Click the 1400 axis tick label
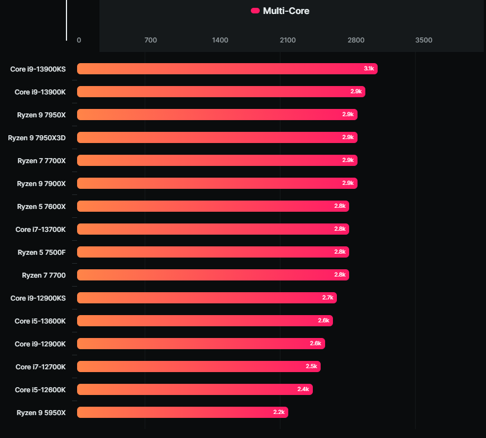The image size is (486, 438). (220, 40)
